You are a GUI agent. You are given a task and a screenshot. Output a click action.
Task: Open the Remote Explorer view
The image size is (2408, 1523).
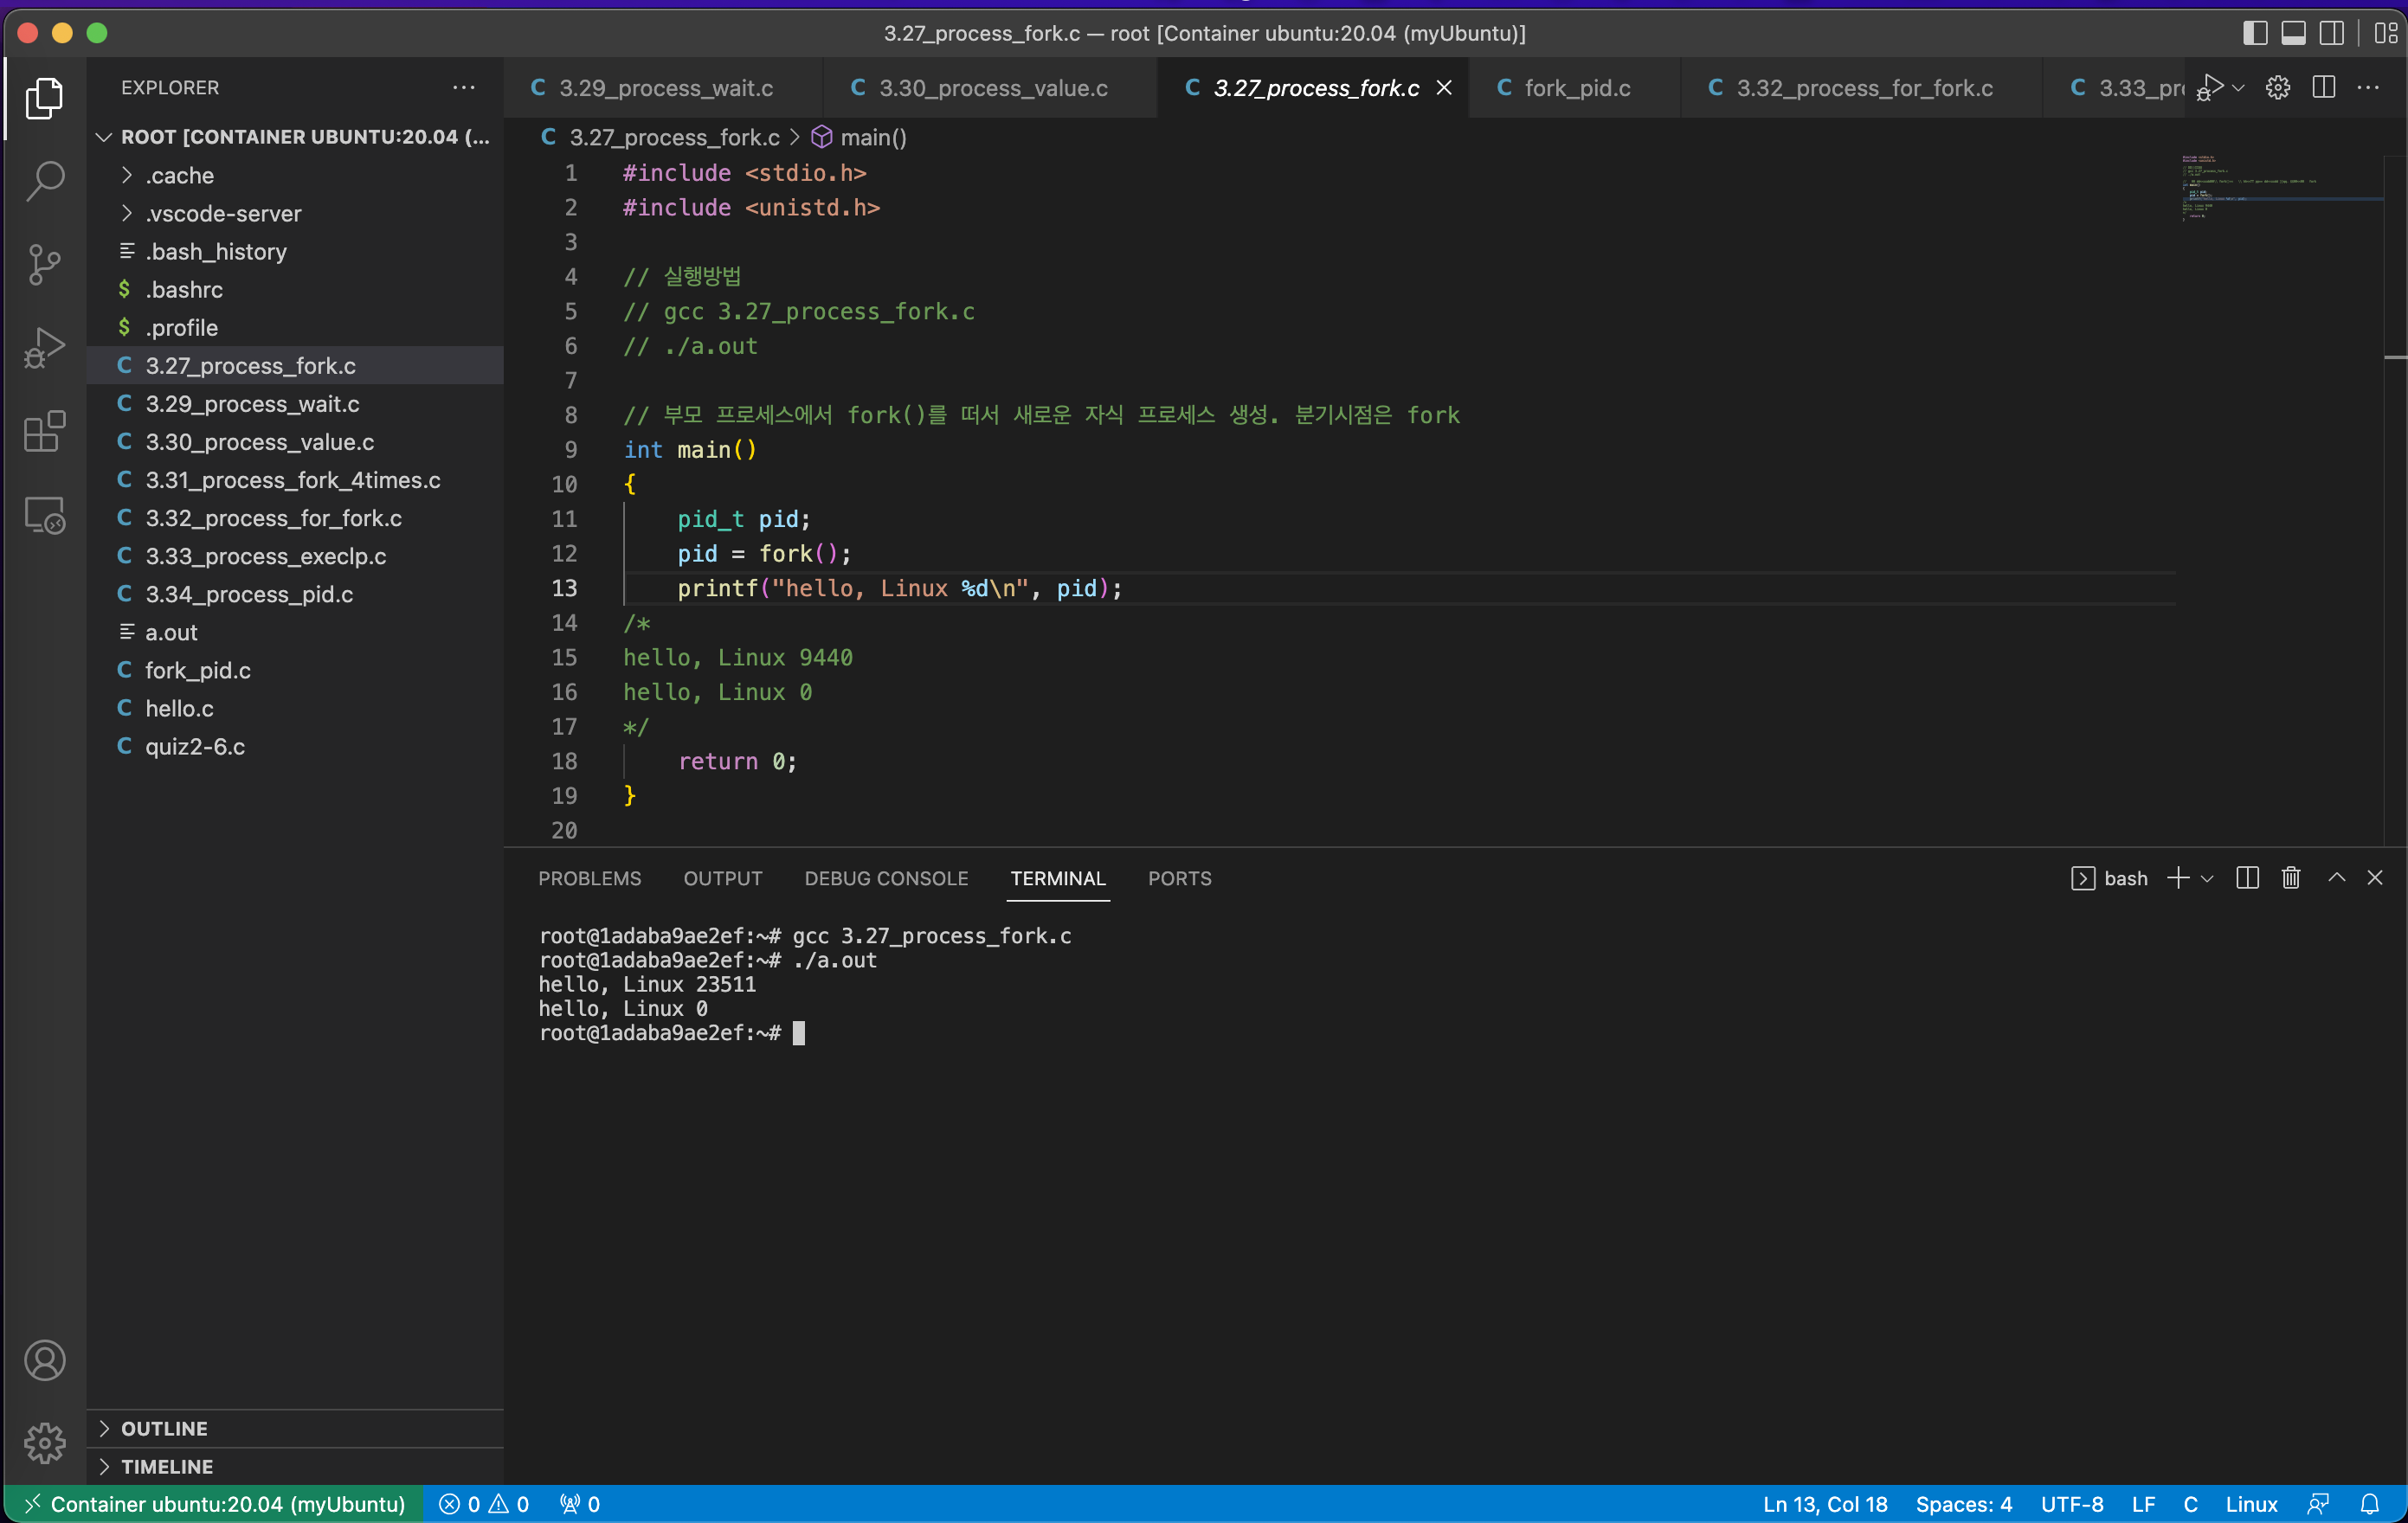click(x=44, y=515)
